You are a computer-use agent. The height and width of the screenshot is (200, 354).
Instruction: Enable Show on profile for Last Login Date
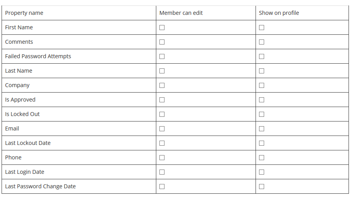[x=261, y=172]
